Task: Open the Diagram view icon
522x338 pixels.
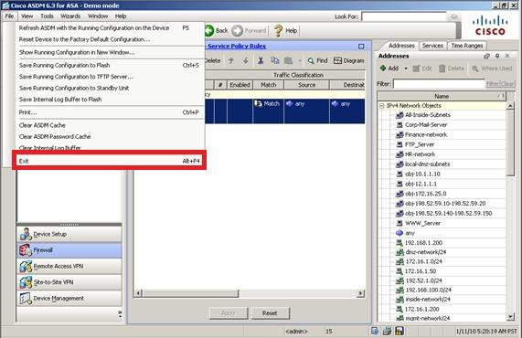Action: (337, 60)
